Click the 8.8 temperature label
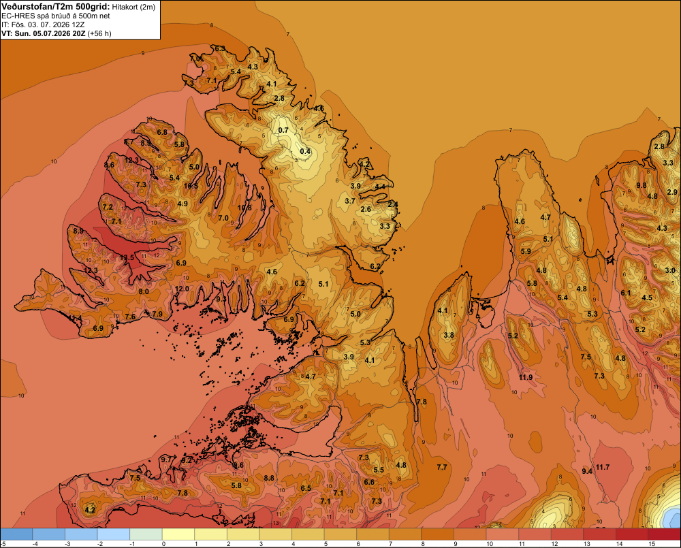This screenshot has height=548, width=681. pyautogui.click(x=269, y=478)
